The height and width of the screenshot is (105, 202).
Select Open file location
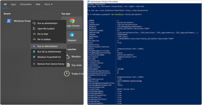[x=48, y=29]
